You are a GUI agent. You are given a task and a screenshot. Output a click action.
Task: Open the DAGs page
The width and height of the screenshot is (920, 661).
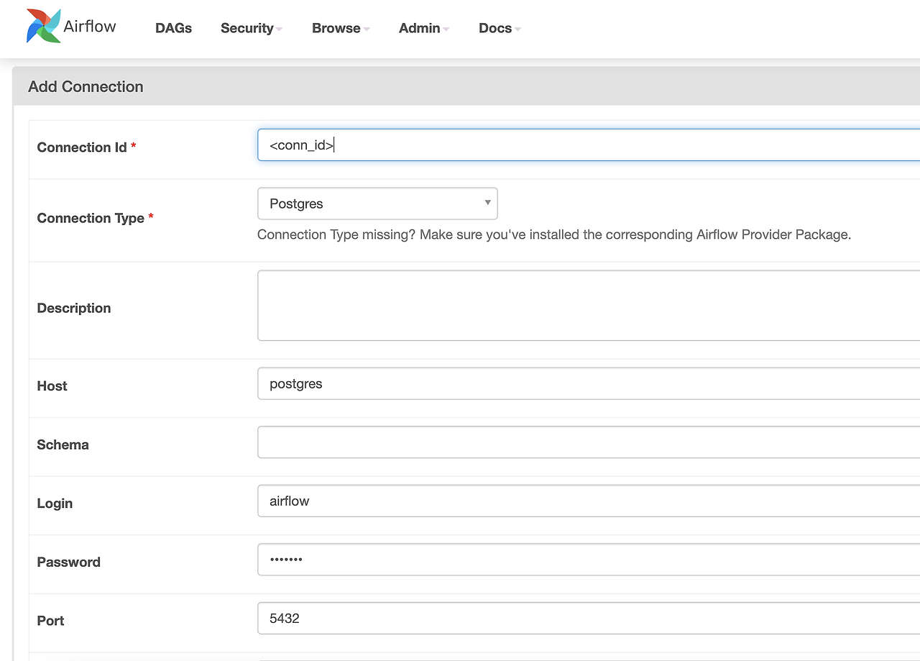point(173,28)
